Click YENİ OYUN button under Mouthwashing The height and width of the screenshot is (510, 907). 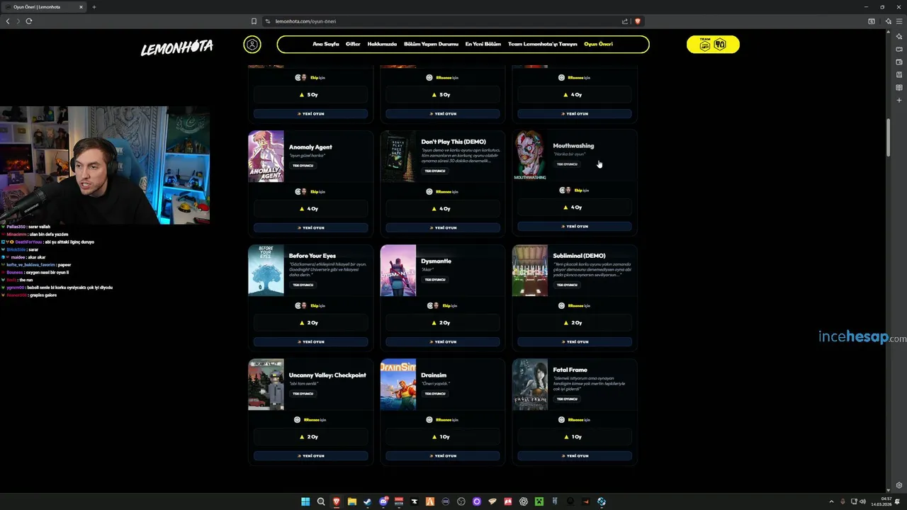pyautogui.click(x=575, y=227)
